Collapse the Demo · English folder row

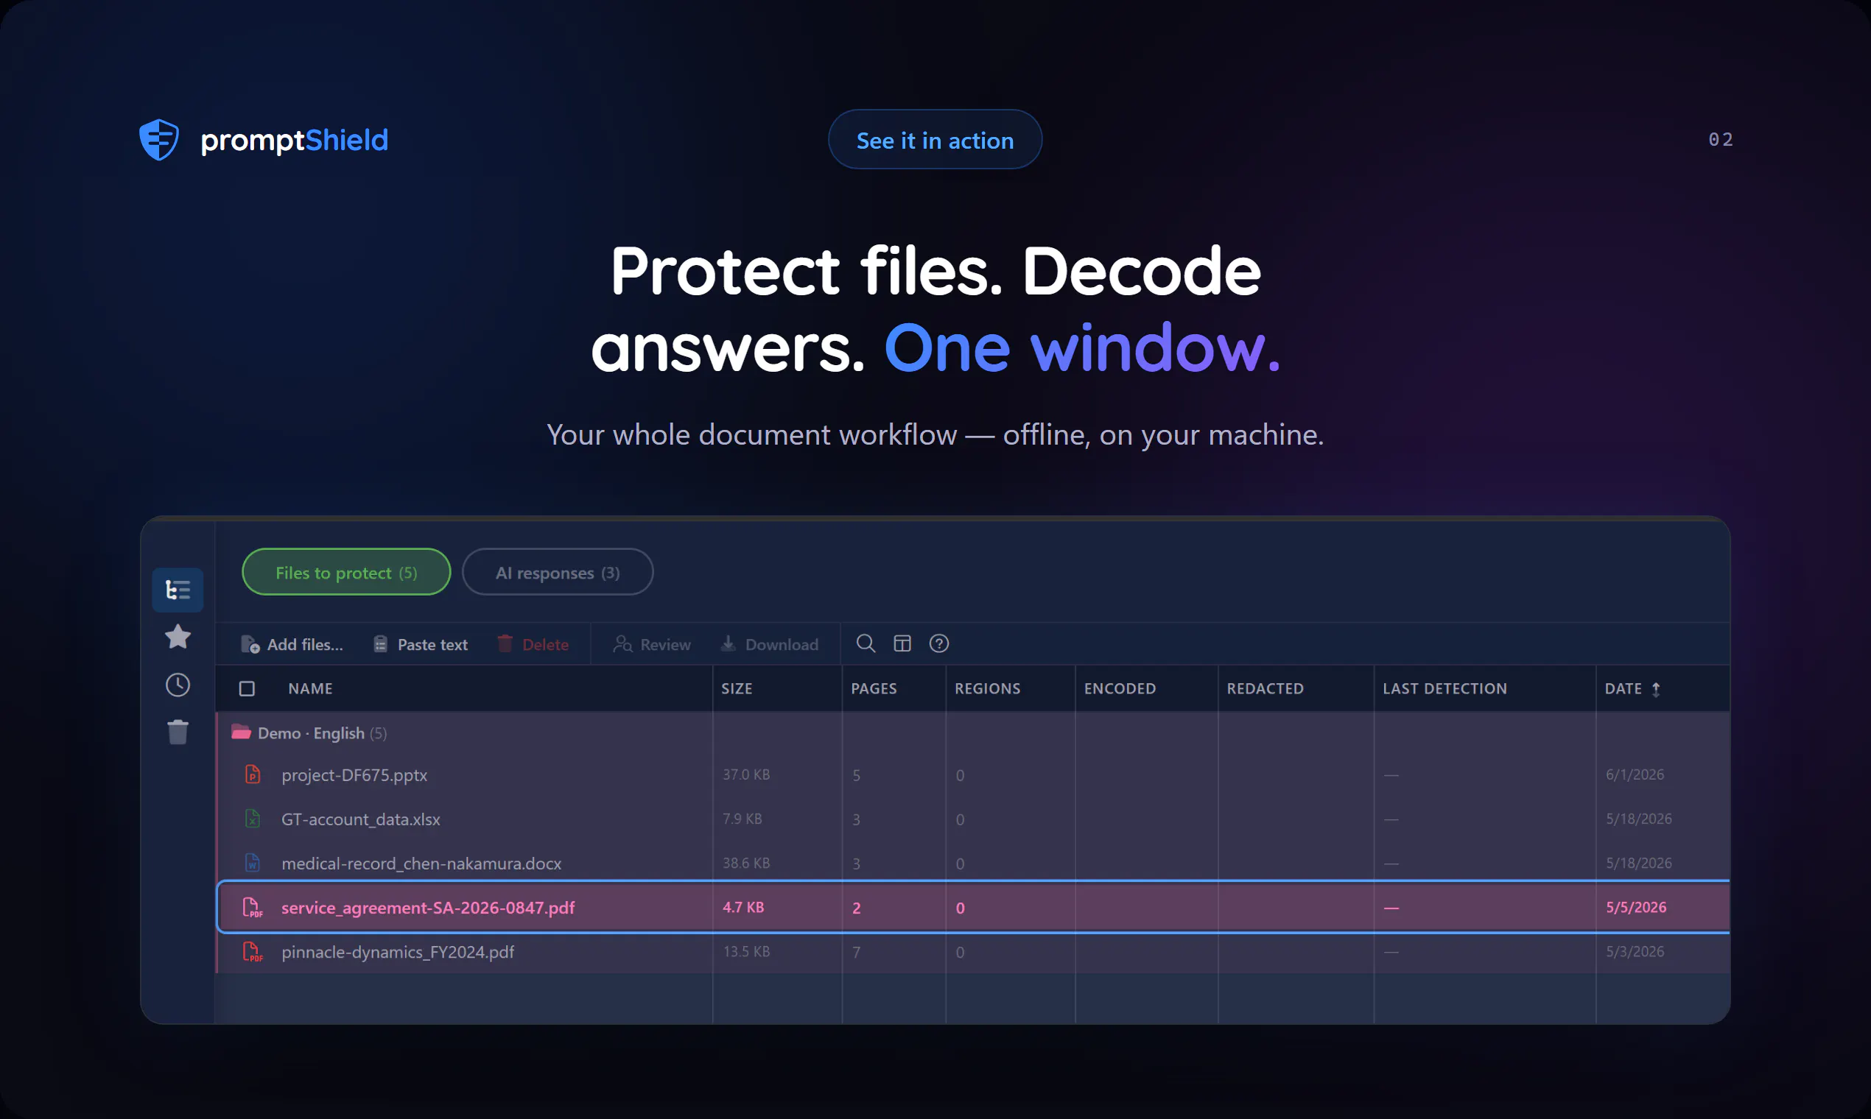tap(973, 733)
